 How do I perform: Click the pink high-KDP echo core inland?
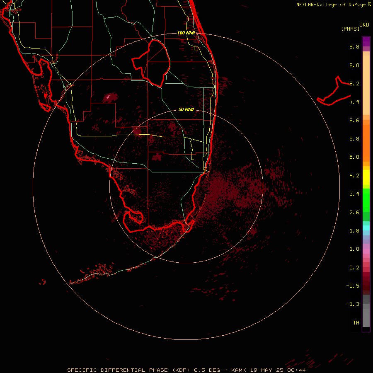click(108, 96)
